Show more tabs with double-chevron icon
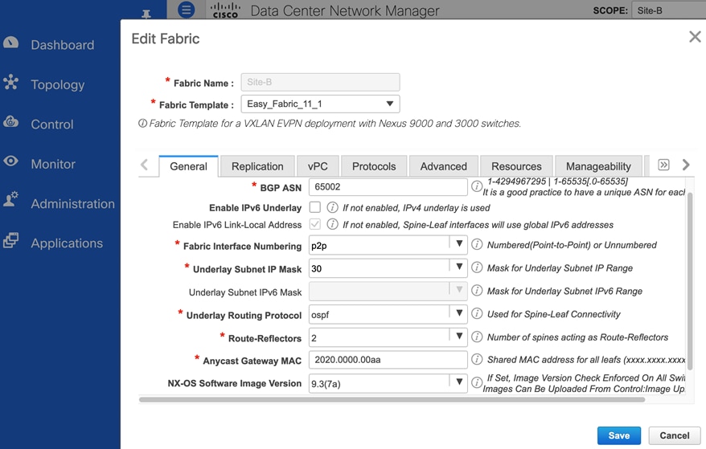 663,165
